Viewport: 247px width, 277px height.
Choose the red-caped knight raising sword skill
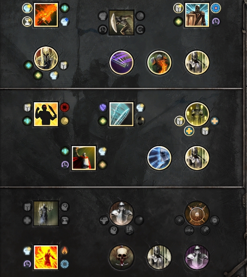[84, 158]
